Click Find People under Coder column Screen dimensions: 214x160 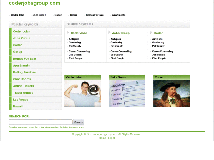[x=159, y=58]
